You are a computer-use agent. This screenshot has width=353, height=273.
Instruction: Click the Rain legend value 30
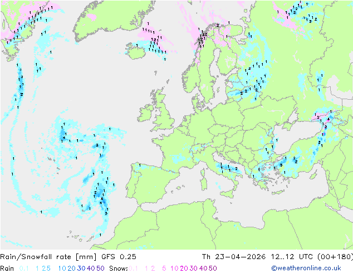pyautogui.click(x=81, y=269)
